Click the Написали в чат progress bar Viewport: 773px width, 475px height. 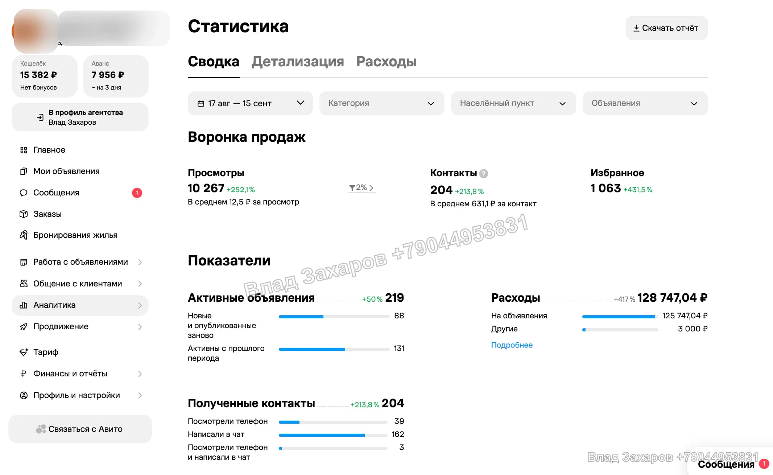(333, 435)
